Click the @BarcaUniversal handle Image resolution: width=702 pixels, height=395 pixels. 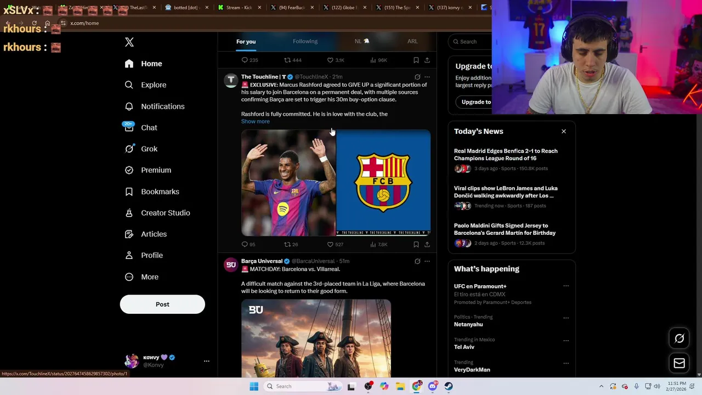[x=313, y=261]
